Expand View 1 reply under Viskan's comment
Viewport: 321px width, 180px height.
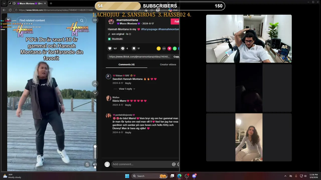click(127, 89)
